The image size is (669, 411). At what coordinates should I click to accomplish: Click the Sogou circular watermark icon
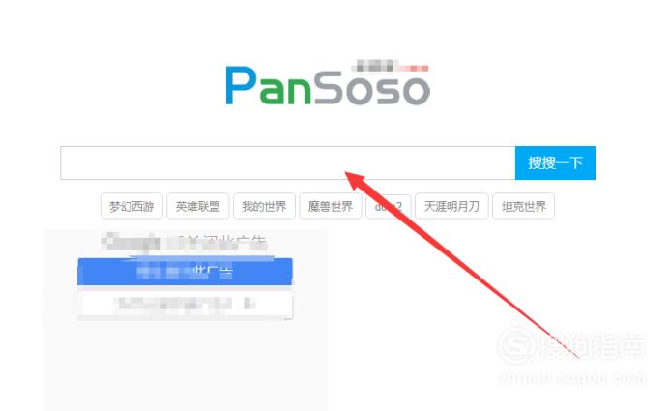[x=516, y=345]
